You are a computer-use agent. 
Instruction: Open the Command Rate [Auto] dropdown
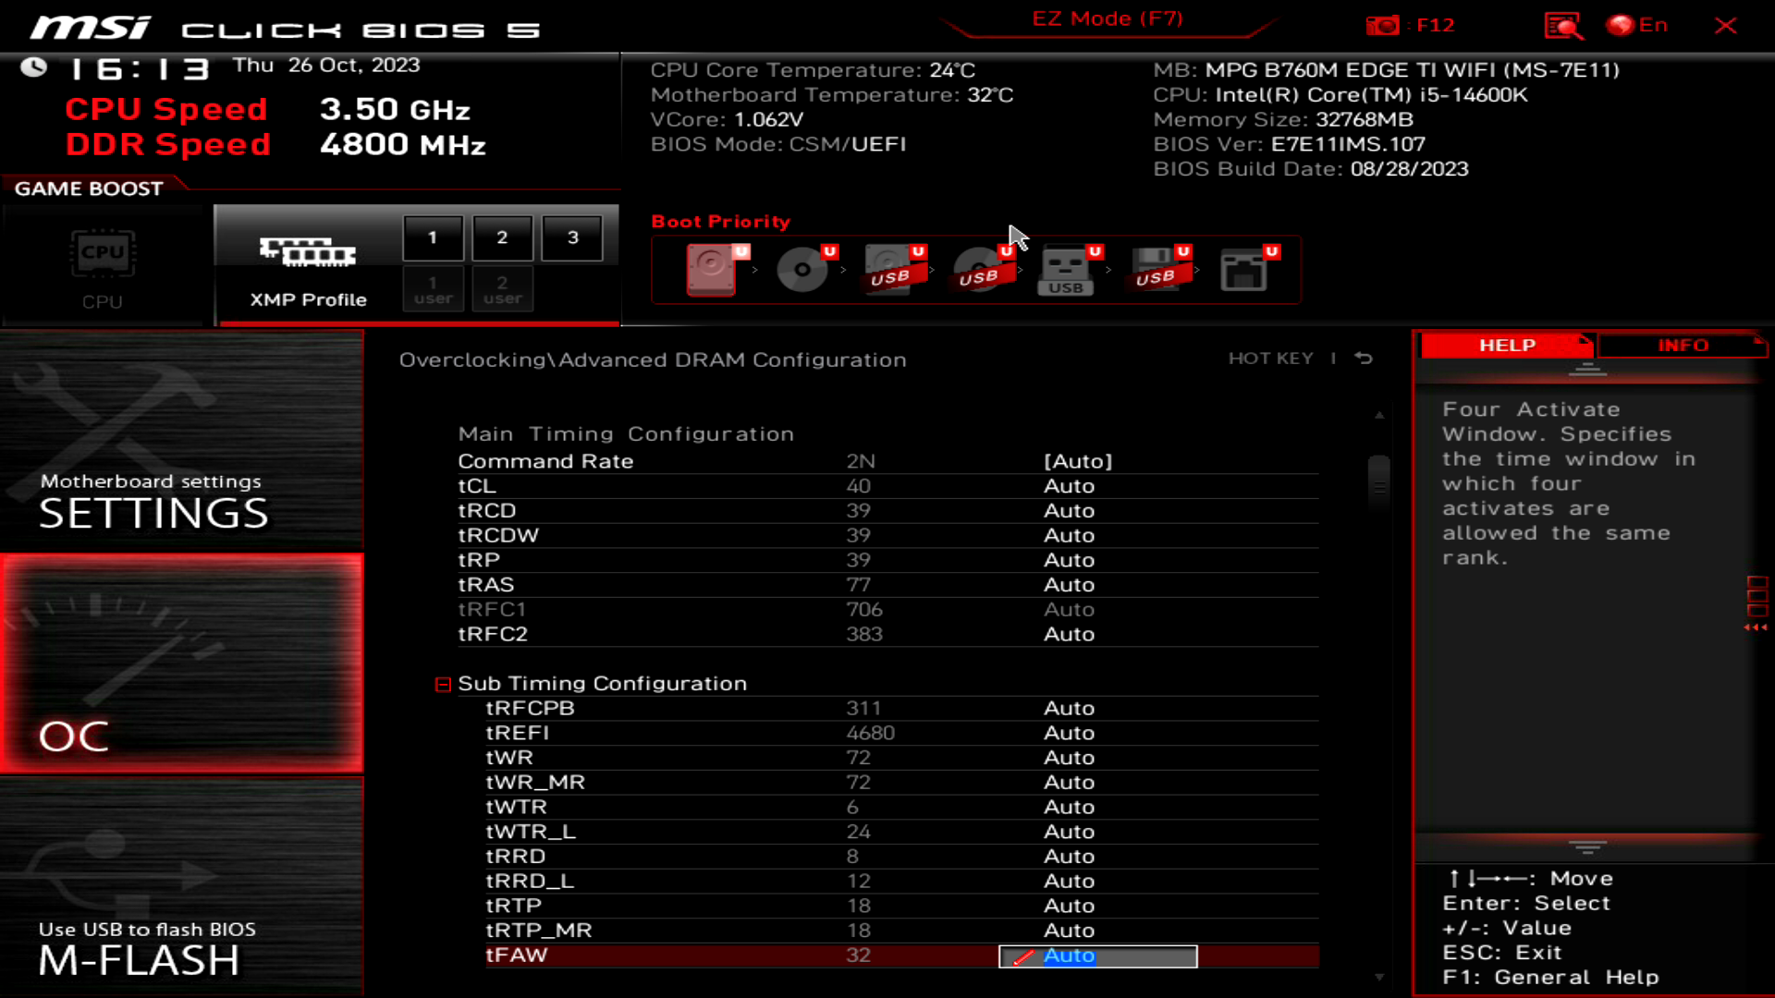(1077, 461)
